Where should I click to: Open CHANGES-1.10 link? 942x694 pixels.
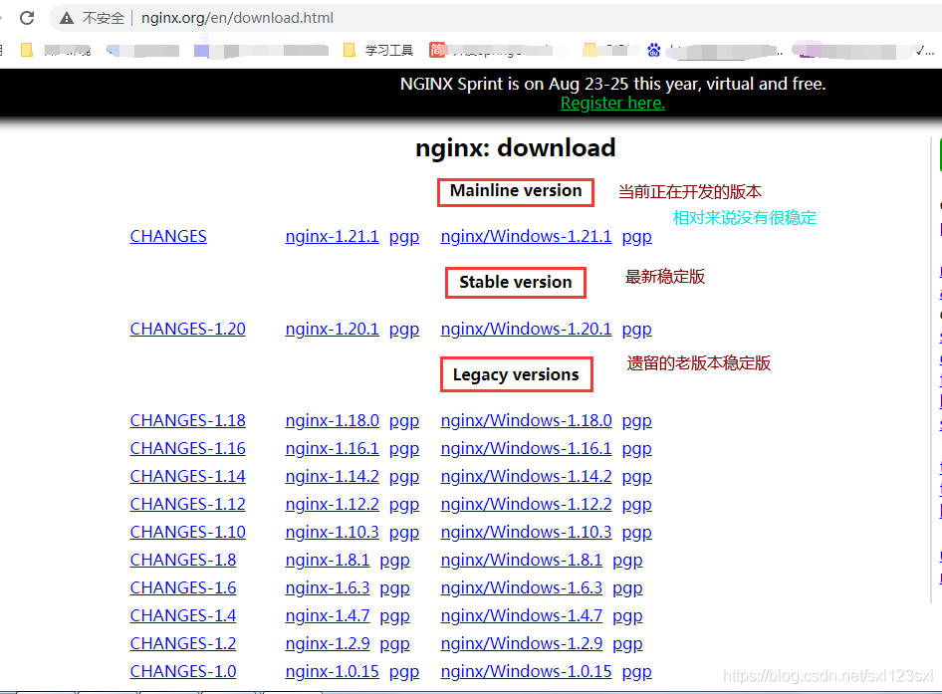[x=187, y=533]
